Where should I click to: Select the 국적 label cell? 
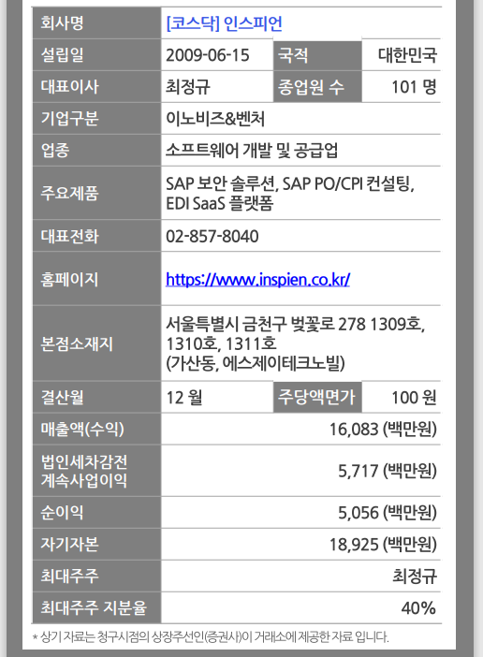(317, 55)
